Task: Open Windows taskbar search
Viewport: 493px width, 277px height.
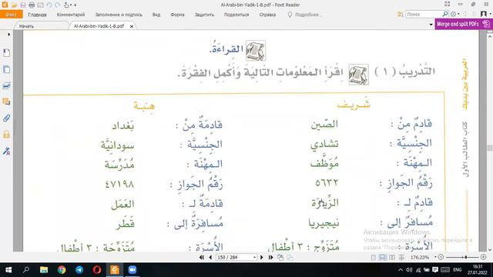Action: click(26, 270)
